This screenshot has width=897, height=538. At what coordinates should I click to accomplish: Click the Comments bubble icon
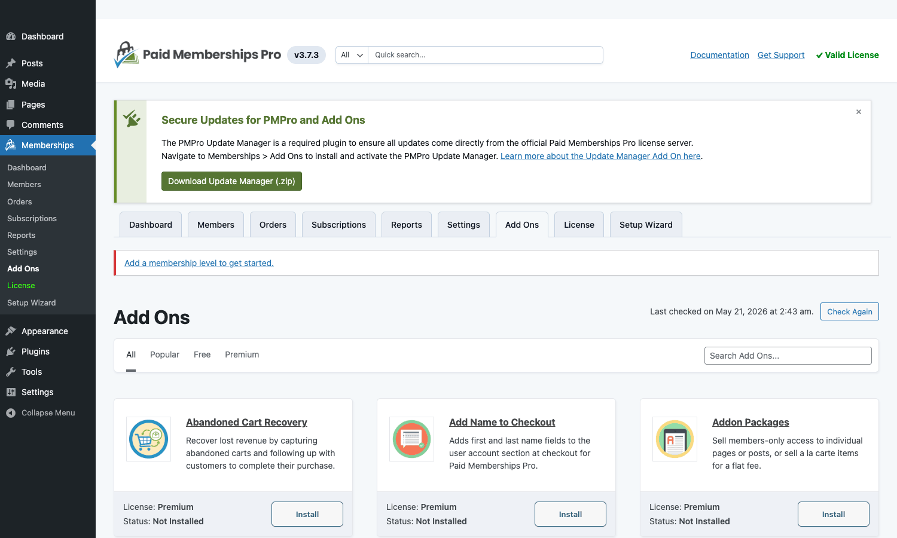[x=11, y=125]
